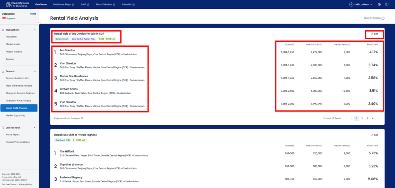The width and height of the screenshot is (395, 188).
Task: Go to results page 3
Action: click(367, 118)
